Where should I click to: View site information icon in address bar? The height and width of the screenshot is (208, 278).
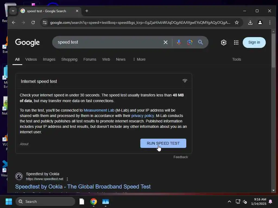(45, 22)
